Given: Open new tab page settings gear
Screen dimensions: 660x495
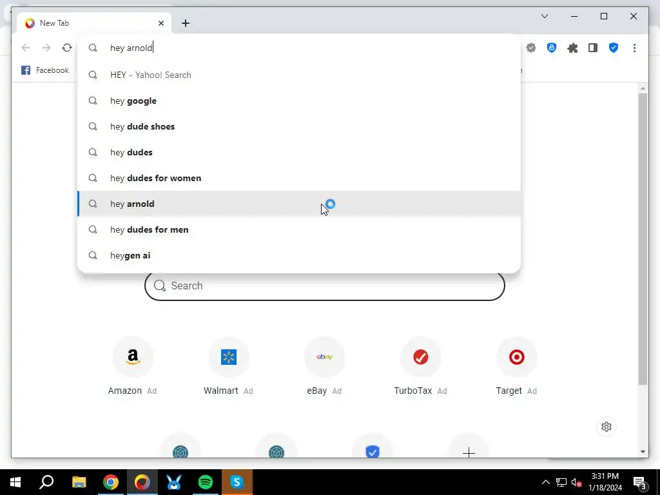Looking at the screenshot, I should (x=607, y=427).
